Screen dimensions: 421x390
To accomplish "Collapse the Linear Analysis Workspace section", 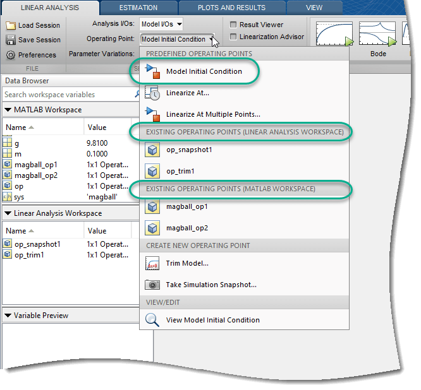I will (x=8, y=213).
